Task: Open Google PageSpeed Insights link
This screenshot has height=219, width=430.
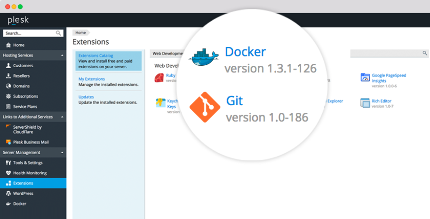Action: [x=389, y=78]
